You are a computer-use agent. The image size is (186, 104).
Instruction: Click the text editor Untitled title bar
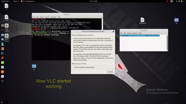[144, 30]
